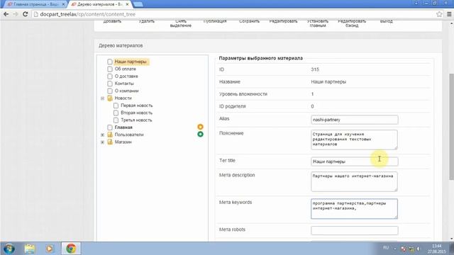454x255 pixels.
Task: Go back with the browser back arrow
Action: tap(6, 14)
